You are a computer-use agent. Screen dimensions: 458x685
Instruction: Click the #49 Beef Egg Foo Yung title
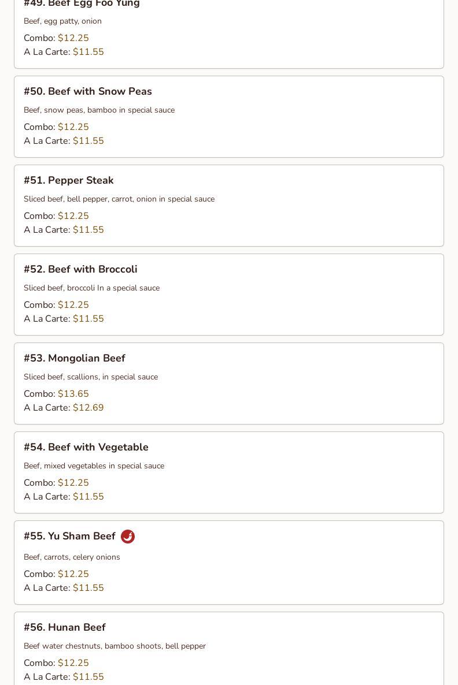tap(82, 3)
